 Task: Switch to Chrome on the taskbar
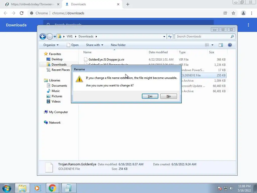(52, 188)
